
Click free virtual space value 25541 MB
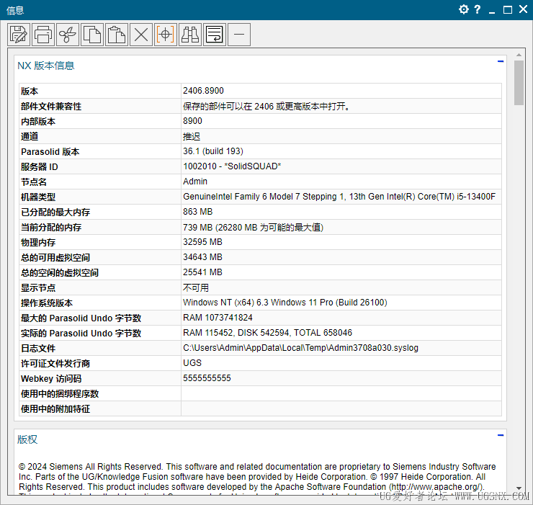coord(202,272)
